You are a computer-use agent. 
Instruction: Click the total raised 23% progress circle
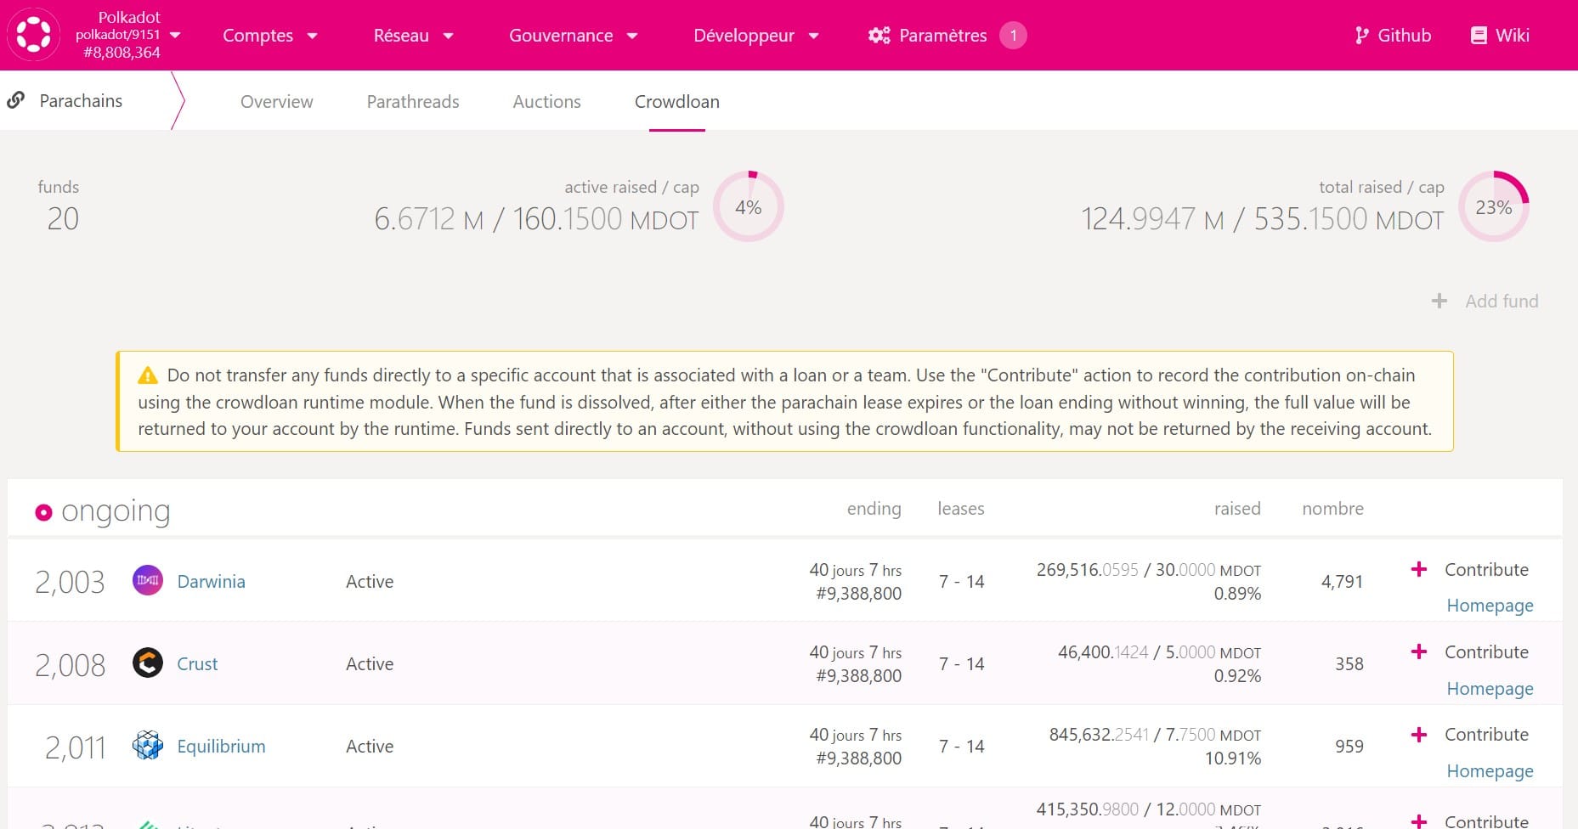(1493, 207)
